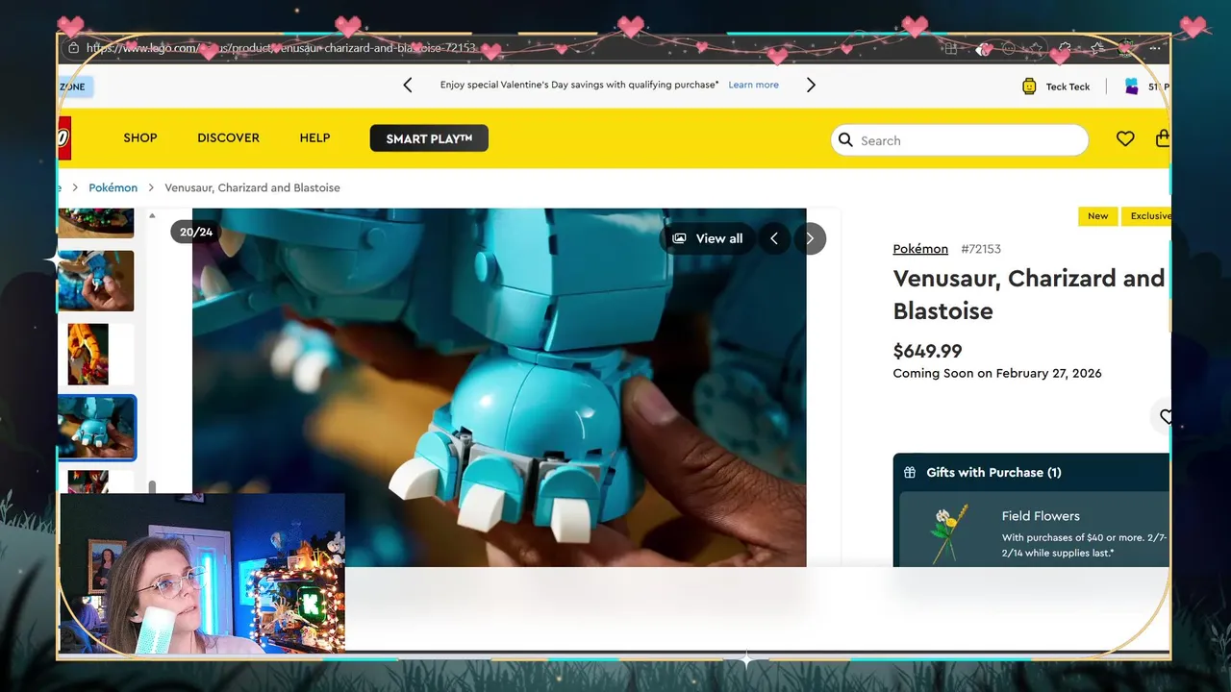Open the shopping bag

(1162, 138)
